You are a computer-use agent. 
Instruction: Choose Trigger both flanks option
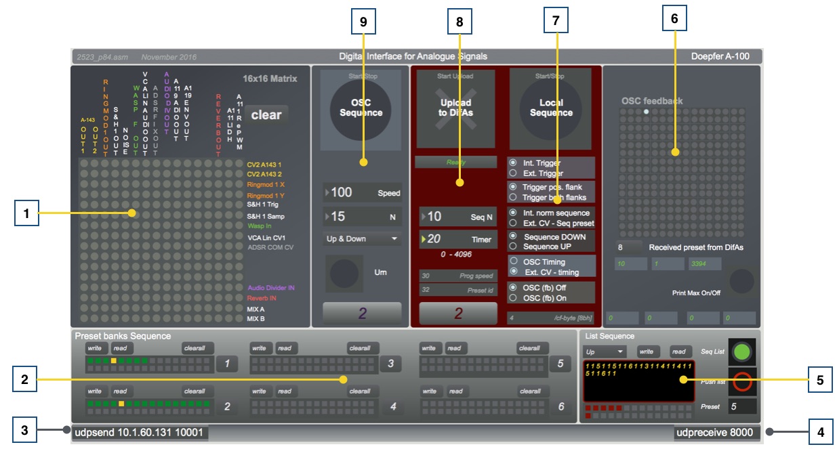coord(513,197)
